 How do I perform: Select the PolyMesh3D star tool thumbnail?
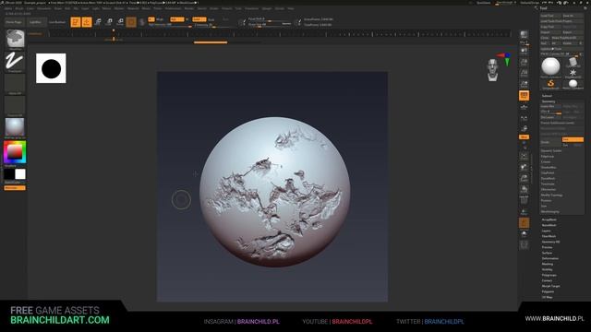573,73
